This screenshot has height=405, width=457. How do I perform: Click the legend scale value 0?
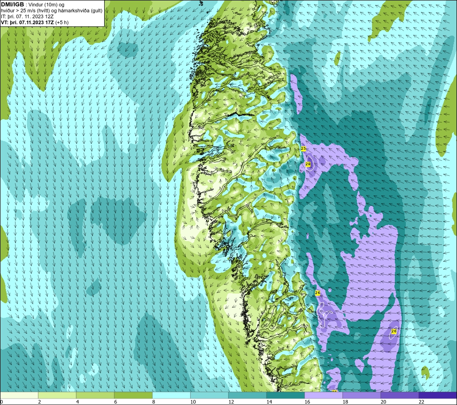coord(1,402)
